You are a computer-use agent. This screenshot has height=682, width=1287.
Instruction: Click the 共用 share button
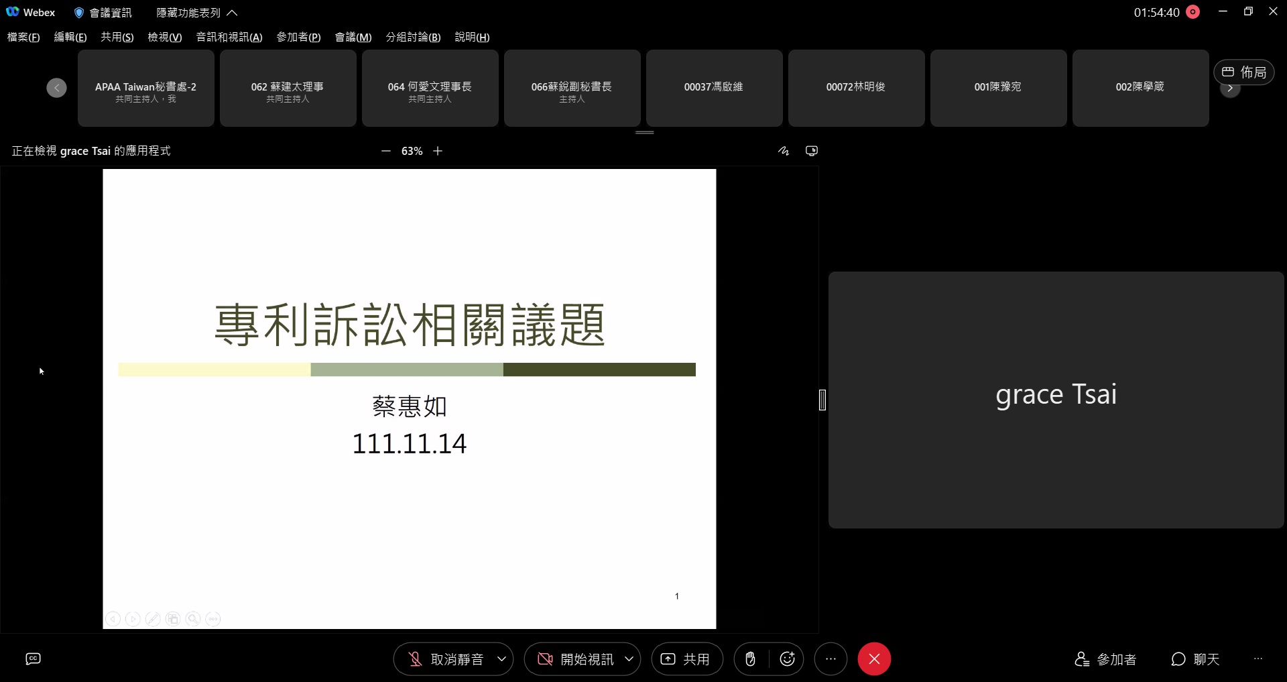687,659
